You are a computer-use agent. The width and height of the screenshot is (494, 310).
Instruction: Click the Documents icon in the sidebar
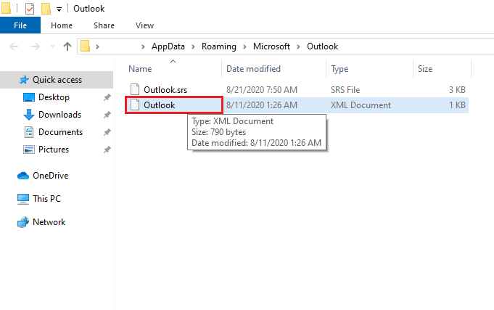(29, 132)
